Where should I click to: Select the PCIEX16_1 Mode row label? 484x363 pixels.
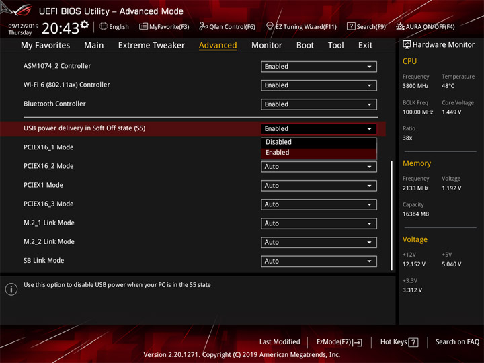pos(48,147)
